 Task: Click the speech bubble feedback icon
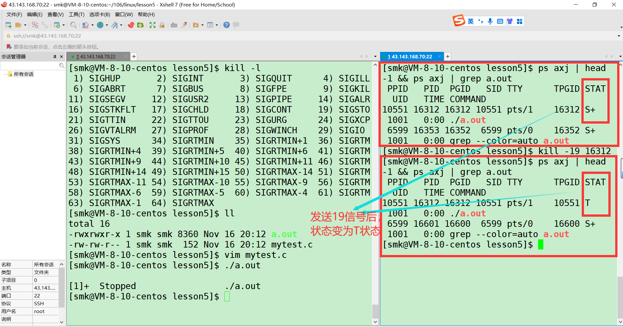(x=236, y=25)
